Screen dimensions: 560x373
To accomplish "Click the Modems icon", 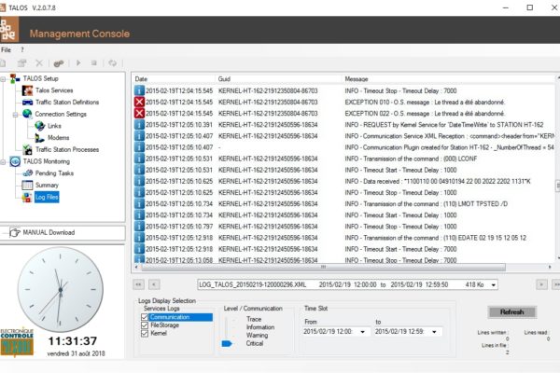I will [x=39, y=138].
